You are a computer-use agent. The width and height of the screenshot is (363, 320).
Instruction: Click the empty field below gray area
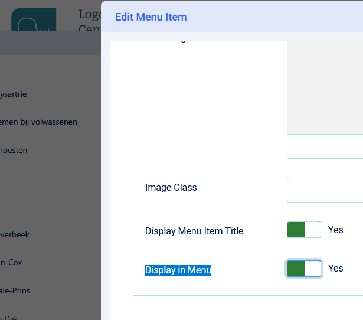point(325,147)
